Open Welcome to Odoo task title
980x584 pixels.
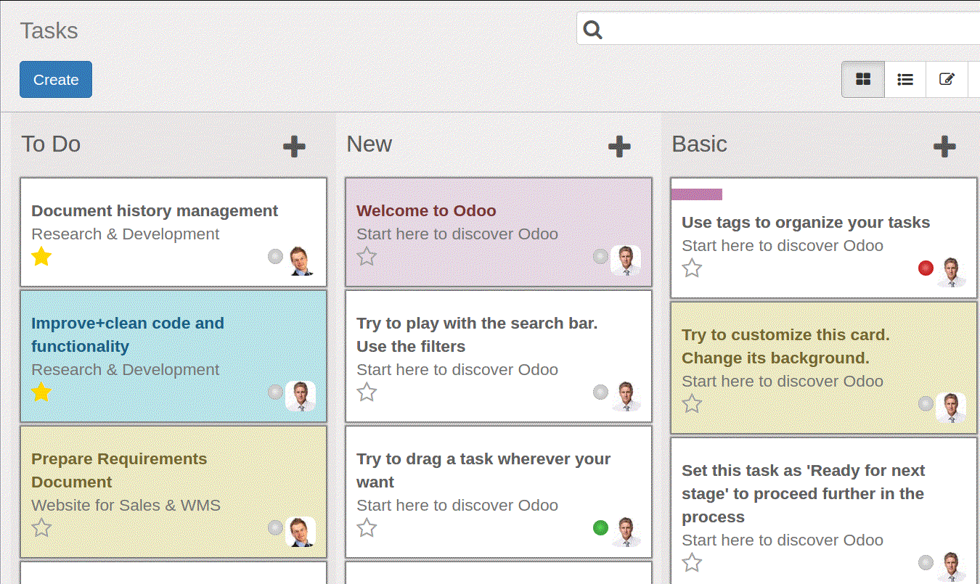pos(426,211)
